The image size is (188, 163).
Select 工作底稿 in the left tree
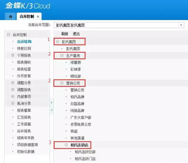(24, 124)
